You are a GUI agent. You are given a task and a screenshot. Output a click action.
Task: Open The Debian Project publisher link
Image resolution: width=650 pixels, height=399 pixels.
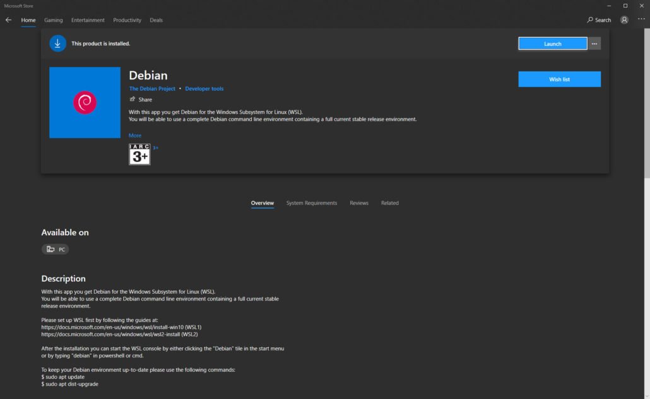point(152,89)
